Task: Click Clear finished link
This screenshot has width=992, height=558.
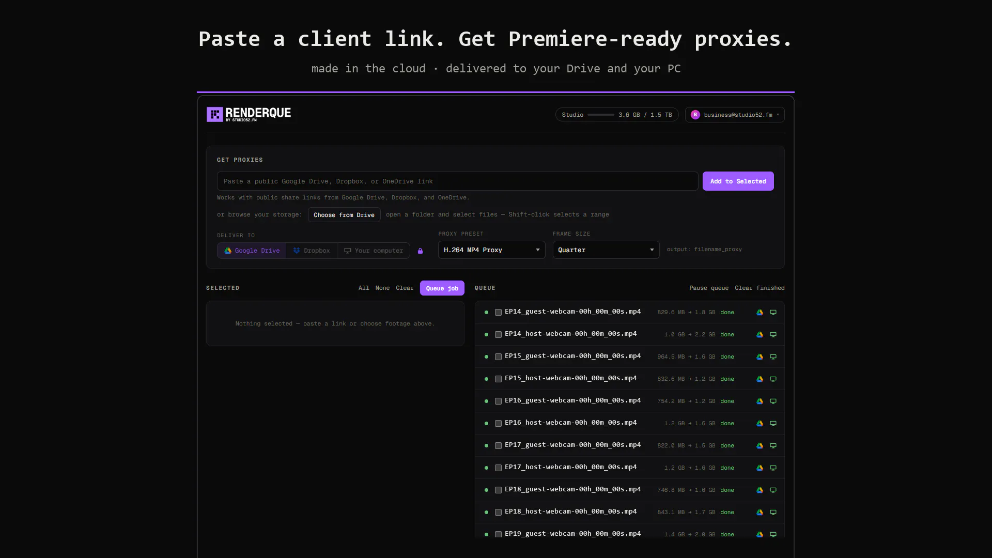Action: [760, 288]
